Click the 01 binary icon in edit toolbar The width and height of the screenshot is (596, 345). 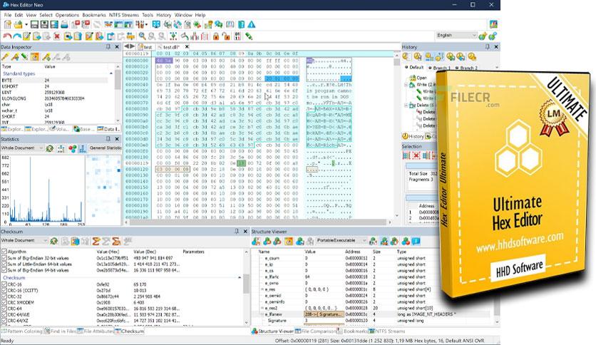(x=237, y=36)
